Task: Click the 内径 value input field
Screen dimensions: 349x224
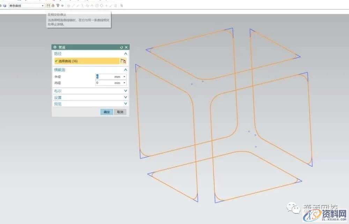Action: click(x=104, y=83)
